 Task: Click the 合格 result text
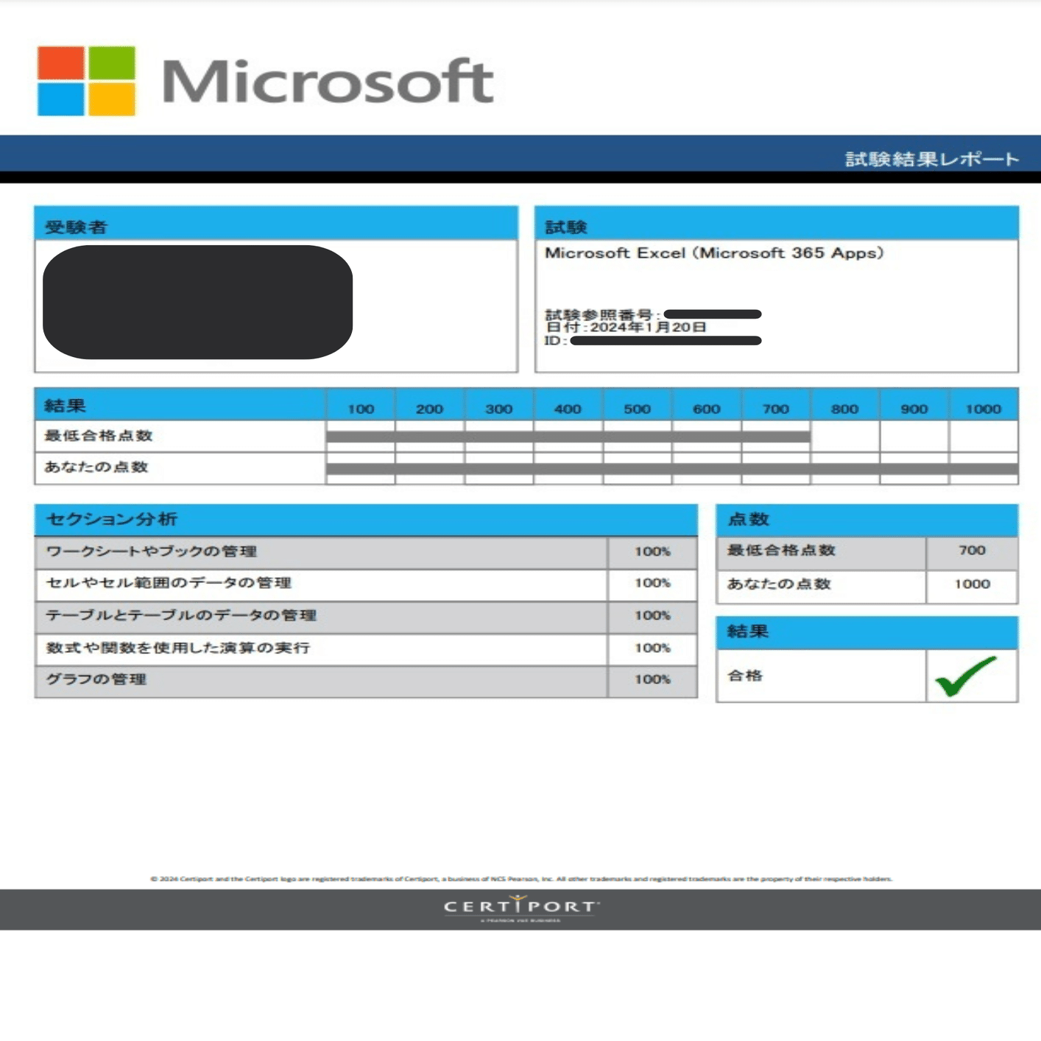744,676
